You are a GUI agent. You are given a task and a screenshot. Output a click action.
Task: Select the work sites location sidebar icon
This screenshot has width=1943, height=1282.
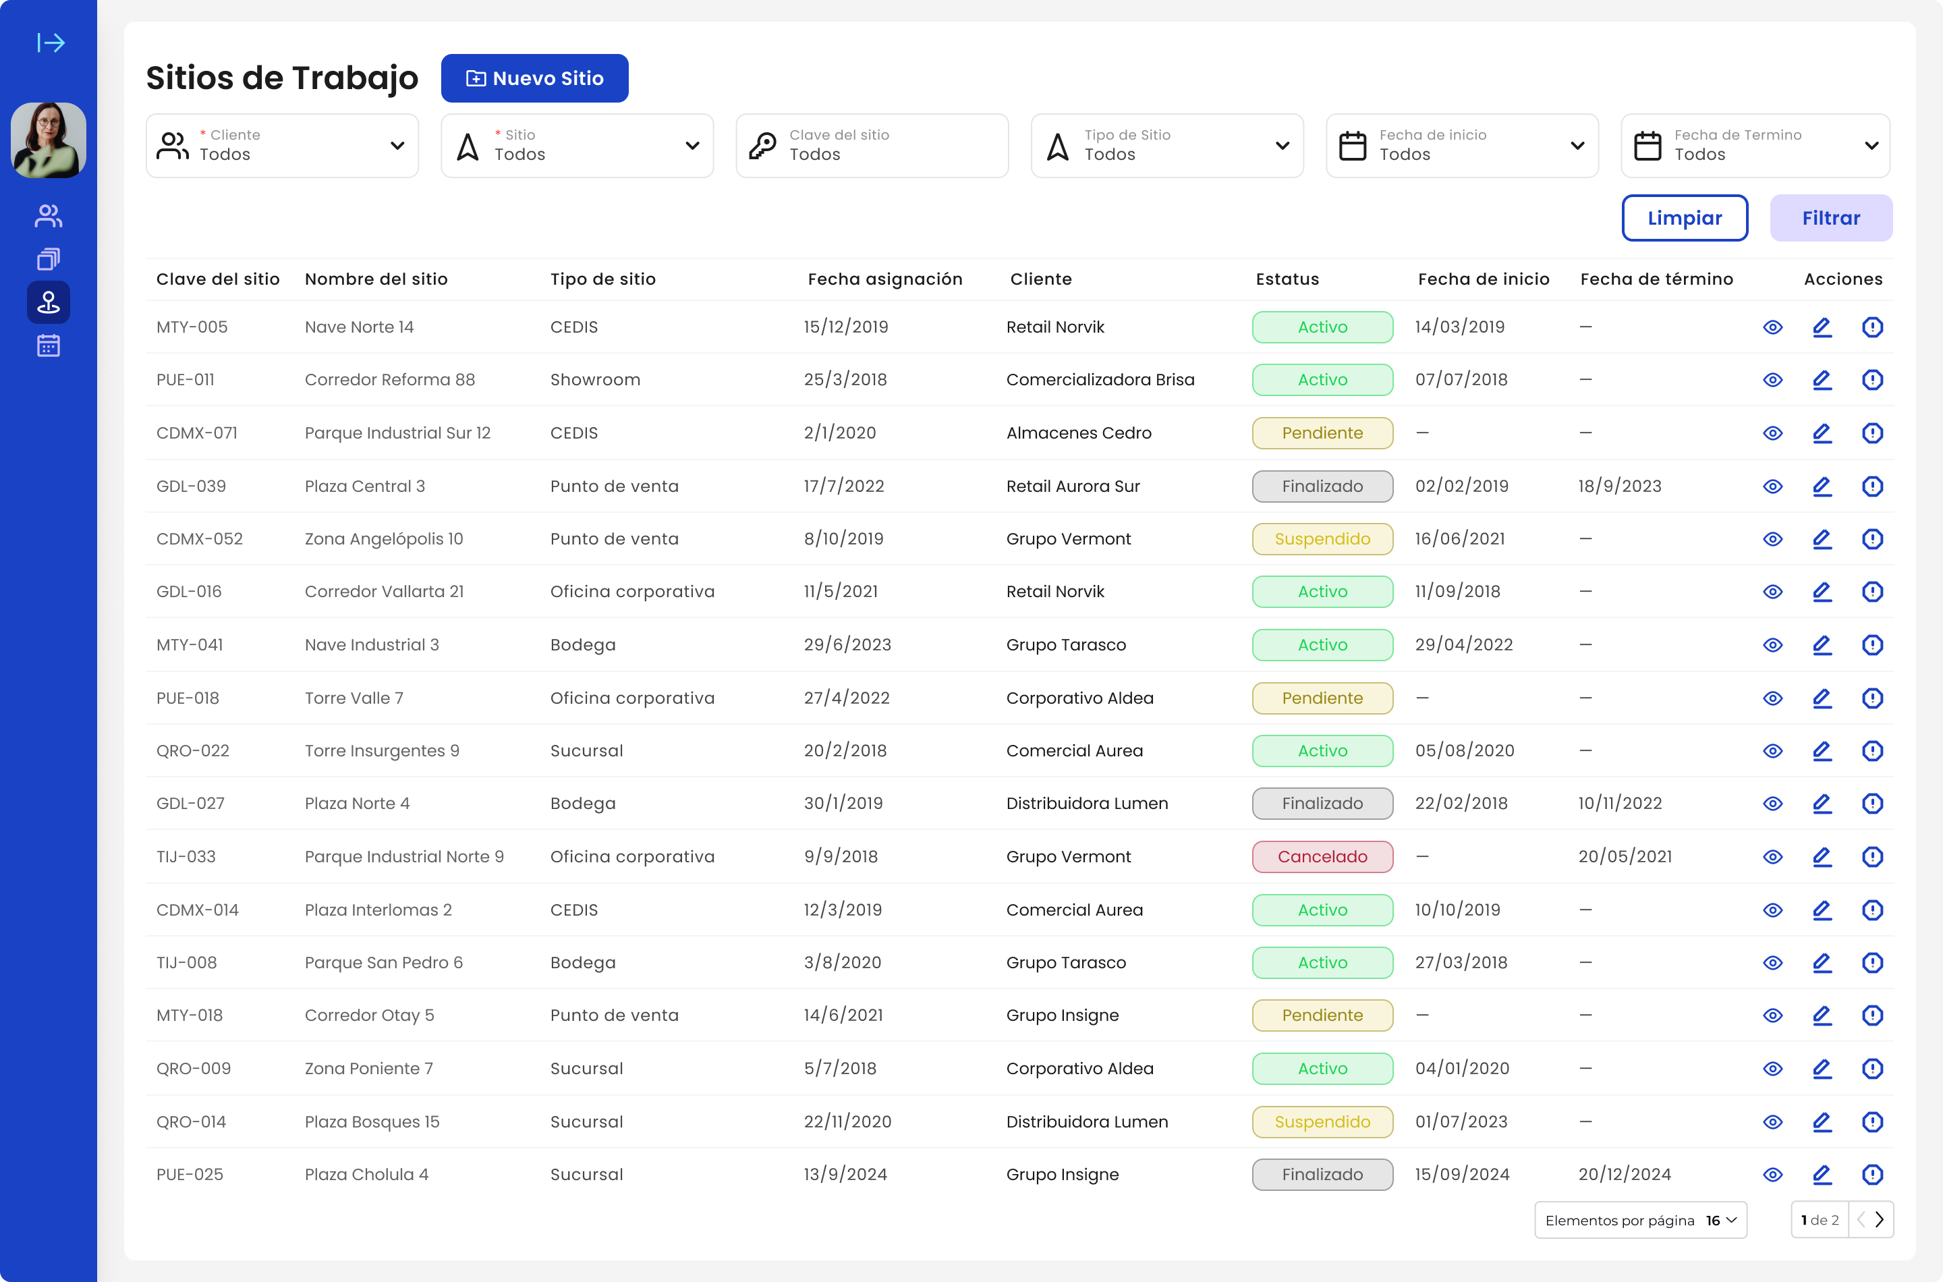(x=48, y=302)
